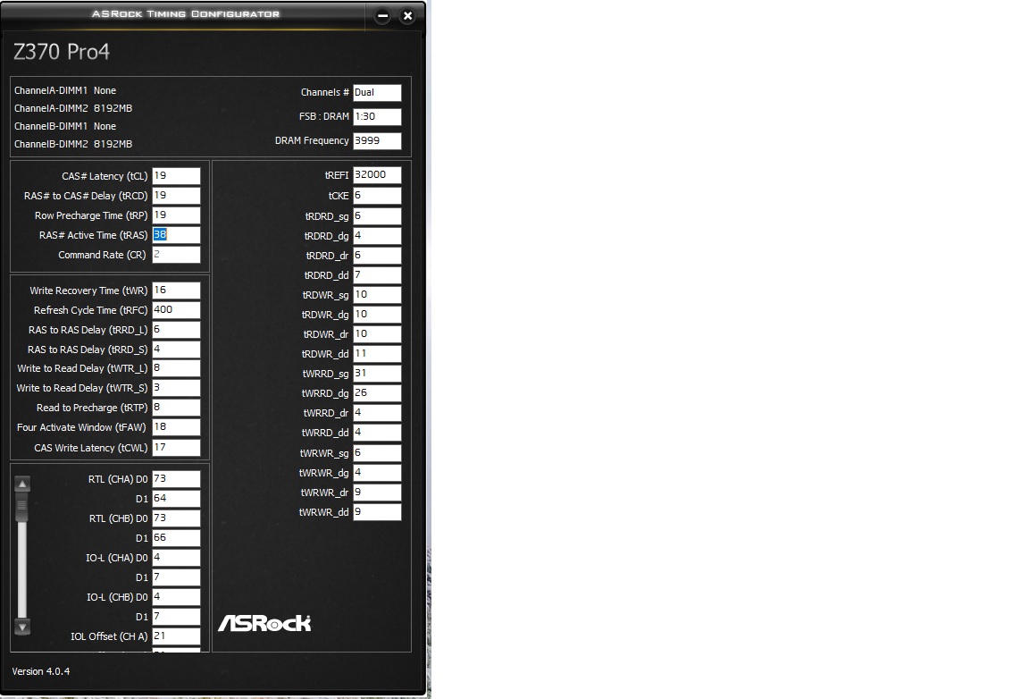Click the tWRWR_dg field
Screen dimensions: 1029x699
pyautogui.click(x=377, y=473)
